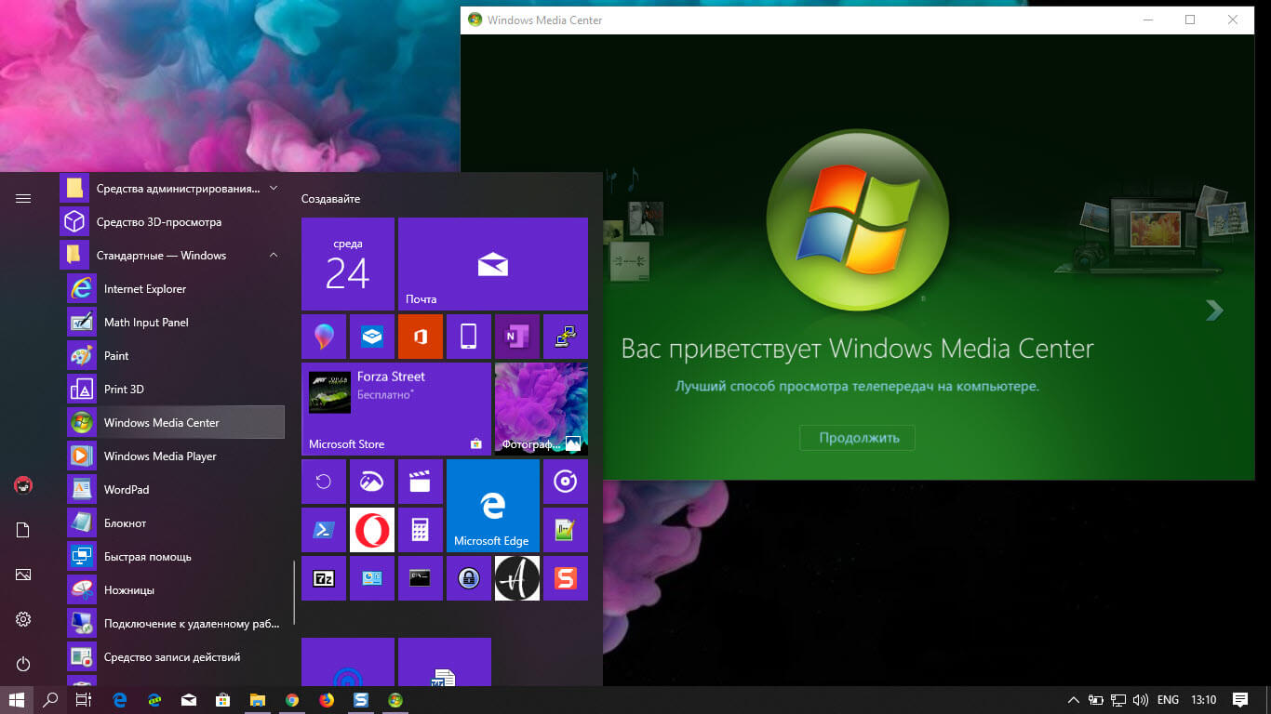Click the Start menu app list scrollbar

(x=294, y=592)
